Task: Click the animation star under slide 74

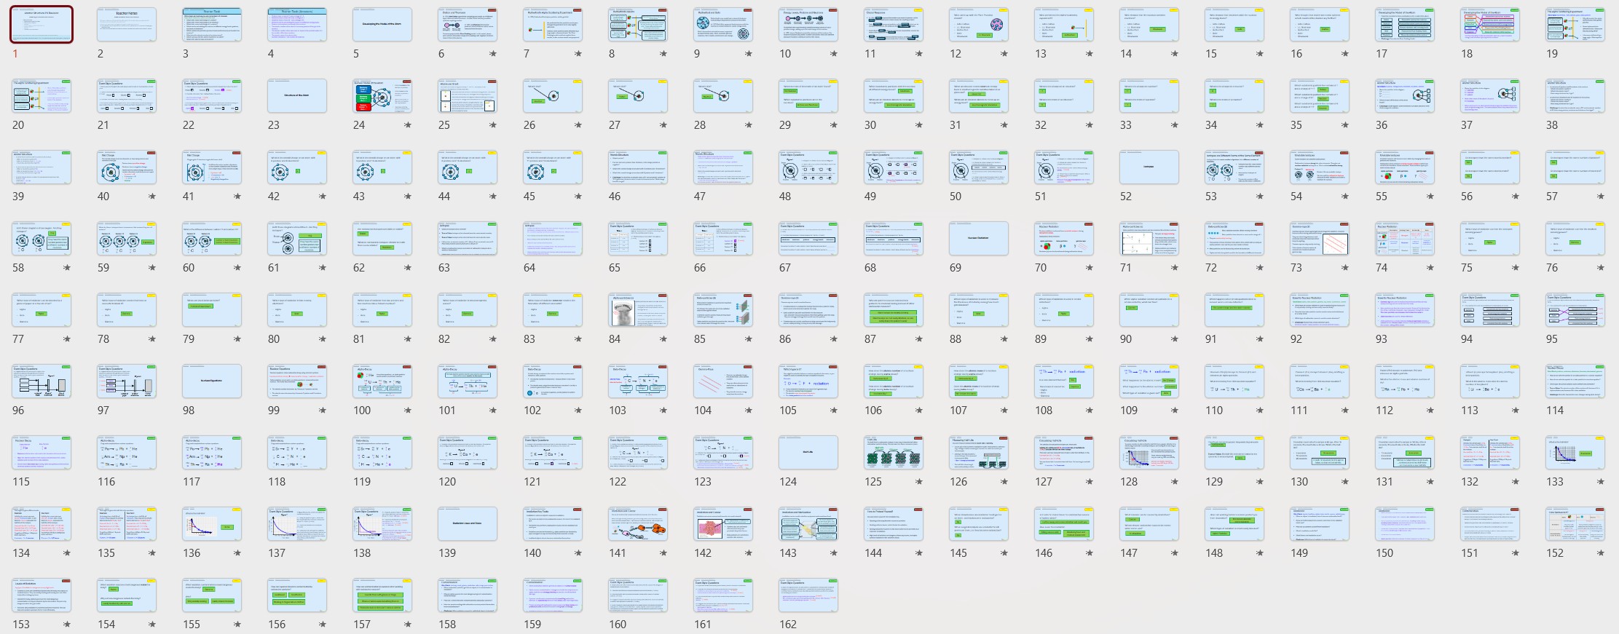Action: point(1430,268)
